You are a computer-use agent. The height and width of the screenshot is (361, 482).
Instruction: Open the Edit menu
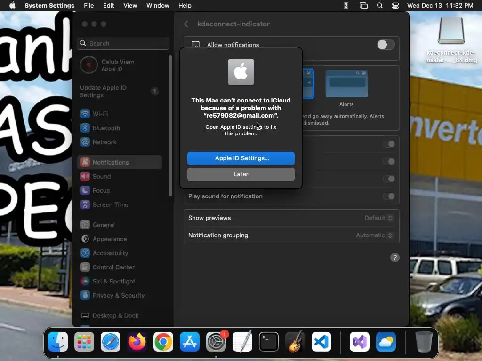(109, 6)
